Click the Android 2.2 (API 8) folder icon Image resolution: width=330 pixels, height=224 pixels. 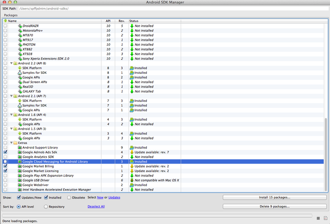point(15,63)
